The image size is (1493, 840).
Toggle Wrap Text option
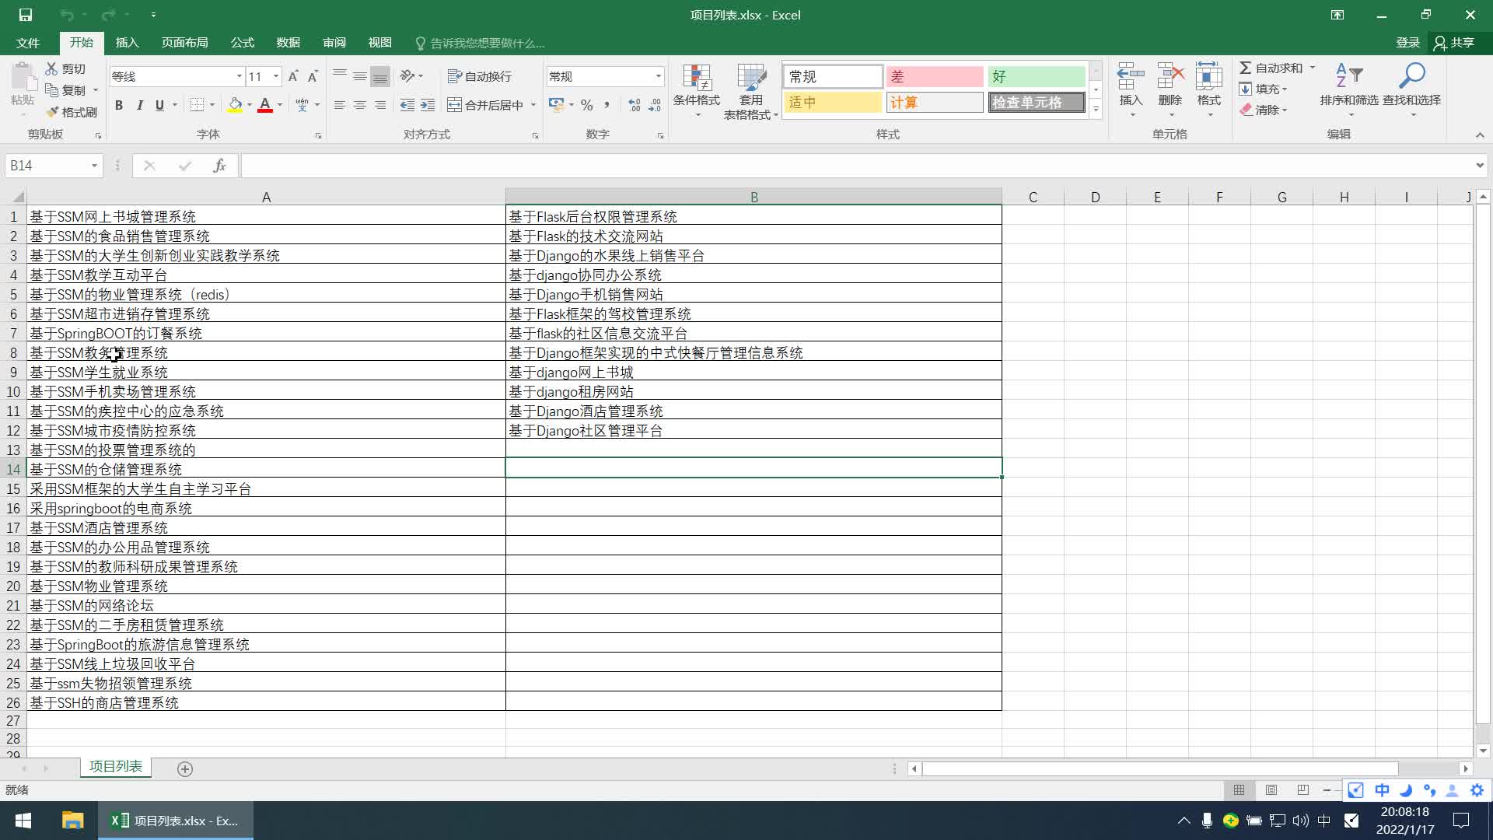[480, 76]
